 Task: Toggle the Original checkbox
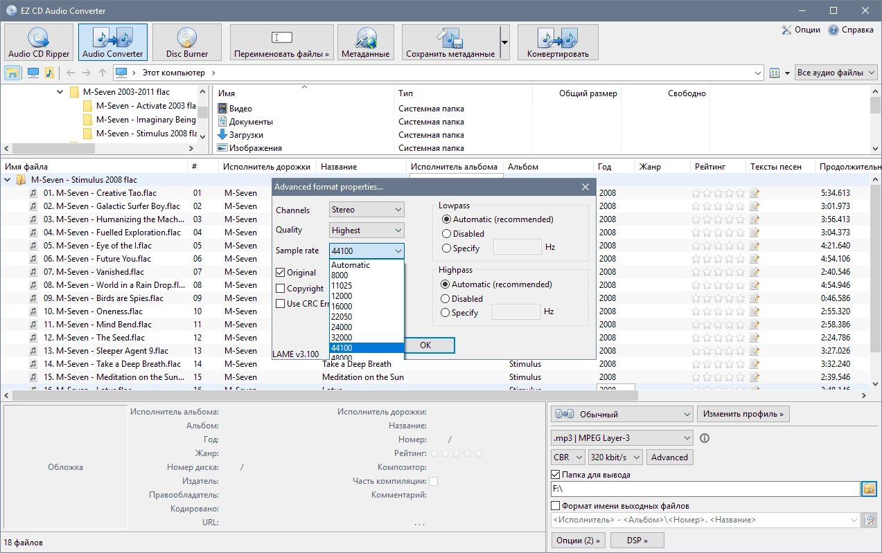point(281,273)
